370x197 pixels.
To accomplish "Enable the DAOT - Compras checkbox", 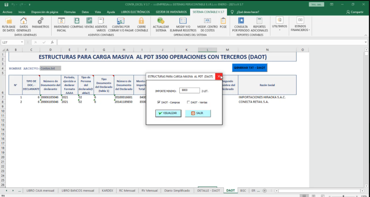I will point(159,102).
